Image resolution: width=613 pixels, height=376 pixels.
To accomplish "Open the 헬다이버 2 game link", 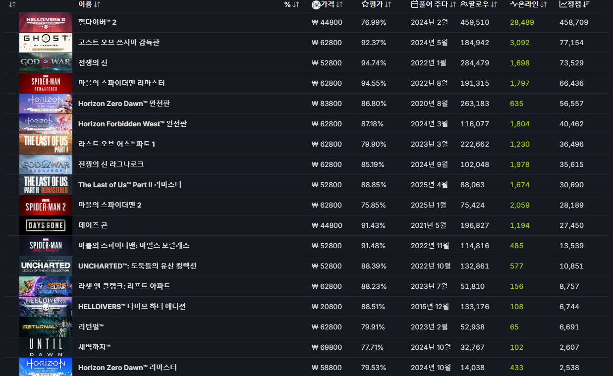I will [x=98, y=22].
